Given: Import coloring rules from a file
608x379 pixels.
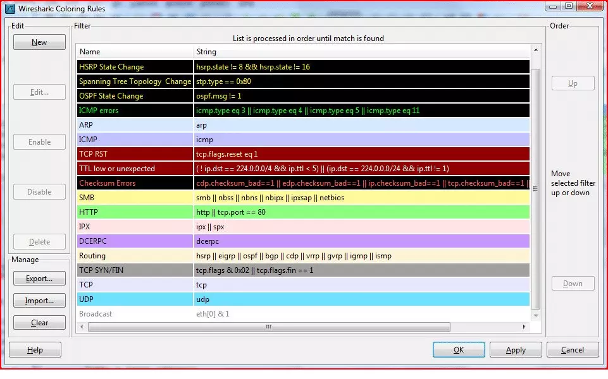Looking at the screenshot, I should [x=39, y=300].
